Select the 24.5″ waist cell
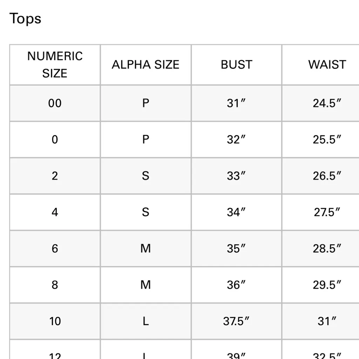 click(x=327, y=103)
